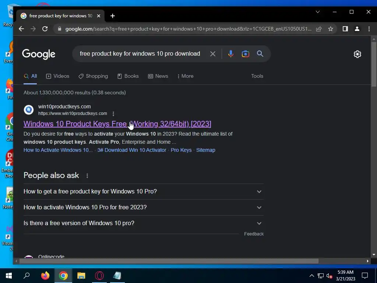Open the about-this-result dots beside win10productkeys URL

tap(113, 113)
